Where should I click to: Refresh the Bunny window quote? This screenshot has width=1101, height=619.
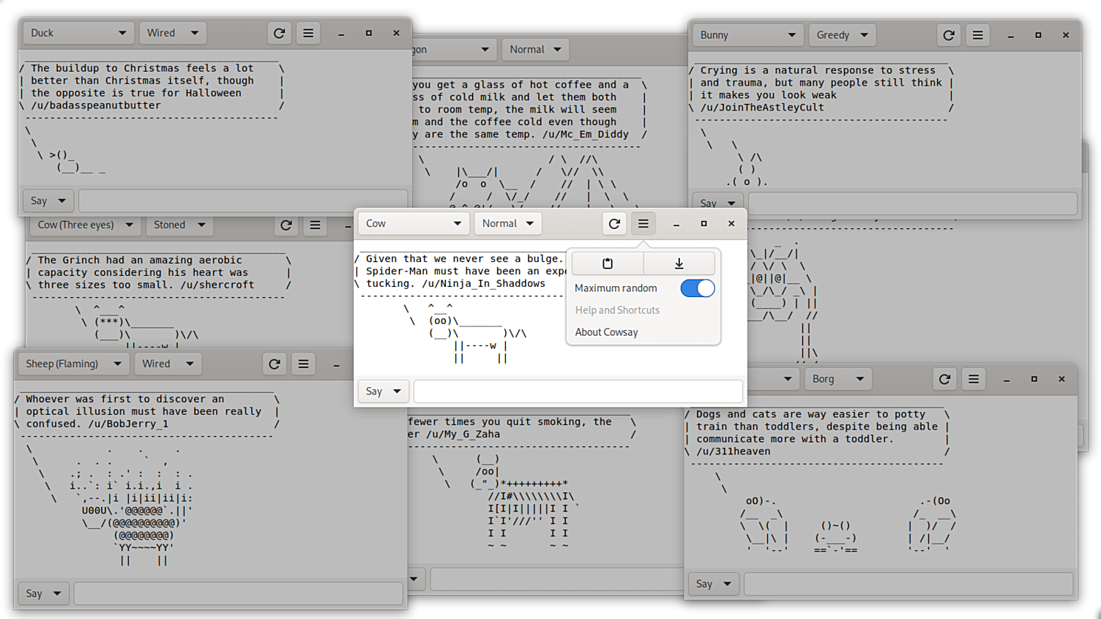tap(949, 34)
